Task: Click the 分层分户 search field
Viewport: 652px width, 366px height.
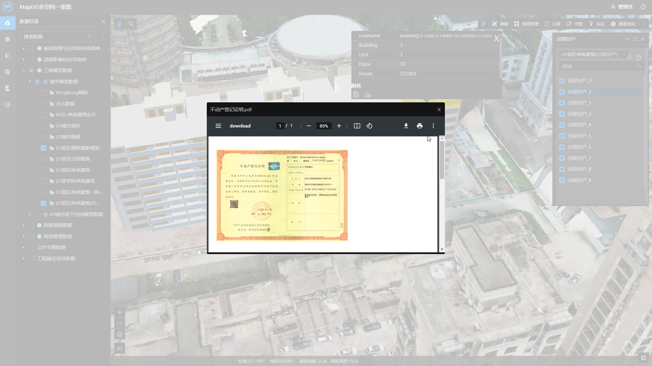Action: click(602, 66)
